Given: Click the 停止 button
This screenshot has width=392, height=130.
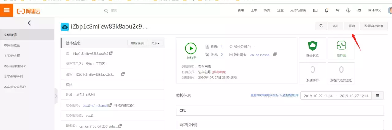Looking at the screenshot, I should click(x=335, y=26).
